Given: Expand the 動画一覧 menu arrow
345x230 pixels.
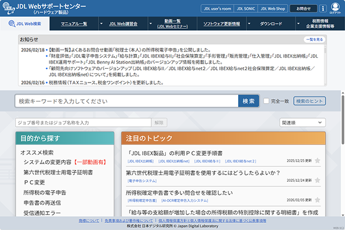Looking at the screenshot, I should pyautogui.click(x=150, y=23).
